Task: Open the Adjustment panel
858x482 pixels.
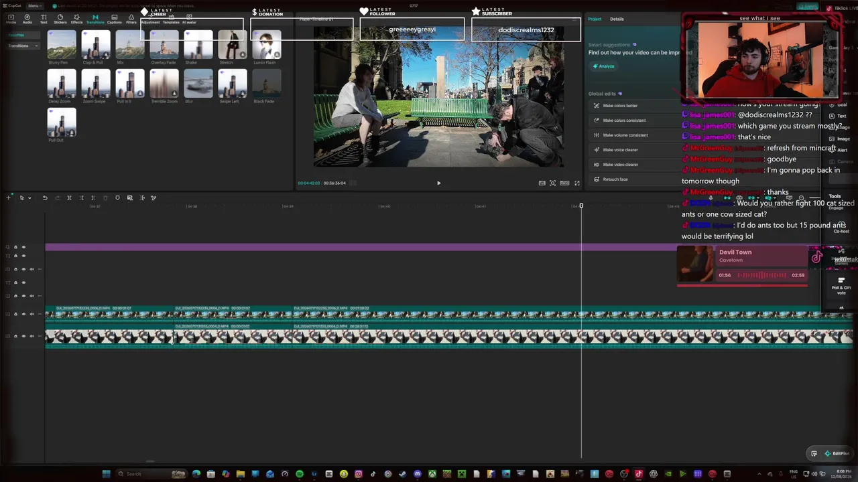Action: [151, 22]
